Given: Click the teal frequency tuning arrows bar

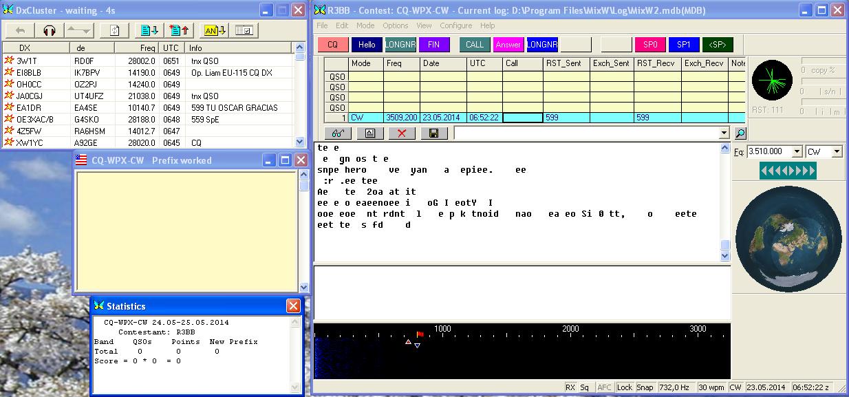Looking at the screenshot, I should coord(788,170).
